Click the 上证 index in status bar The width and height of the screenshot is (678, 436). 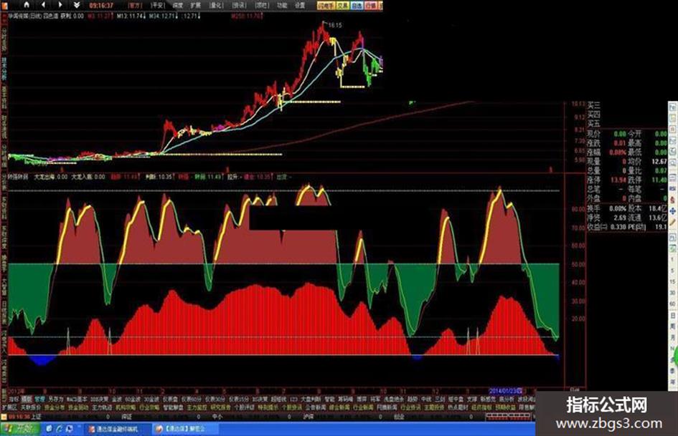36,417
